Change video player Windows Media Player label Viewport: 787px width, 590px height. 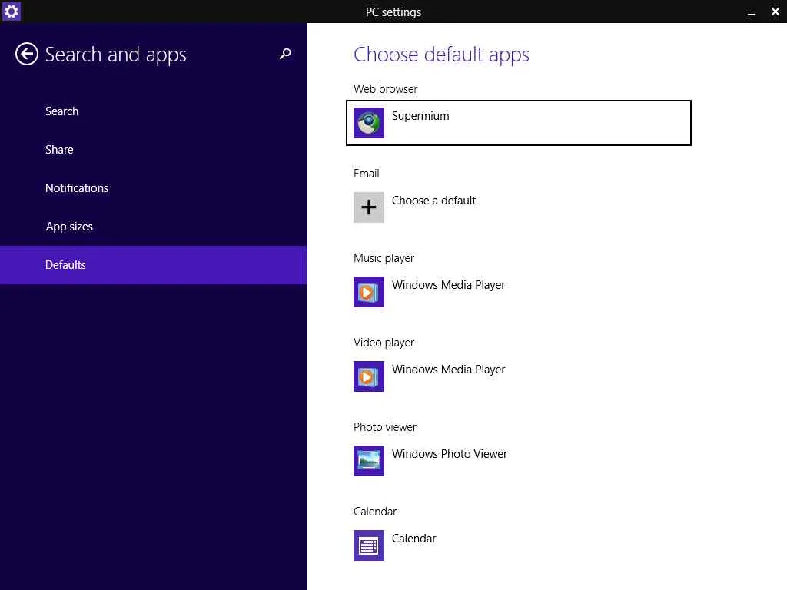449,370
